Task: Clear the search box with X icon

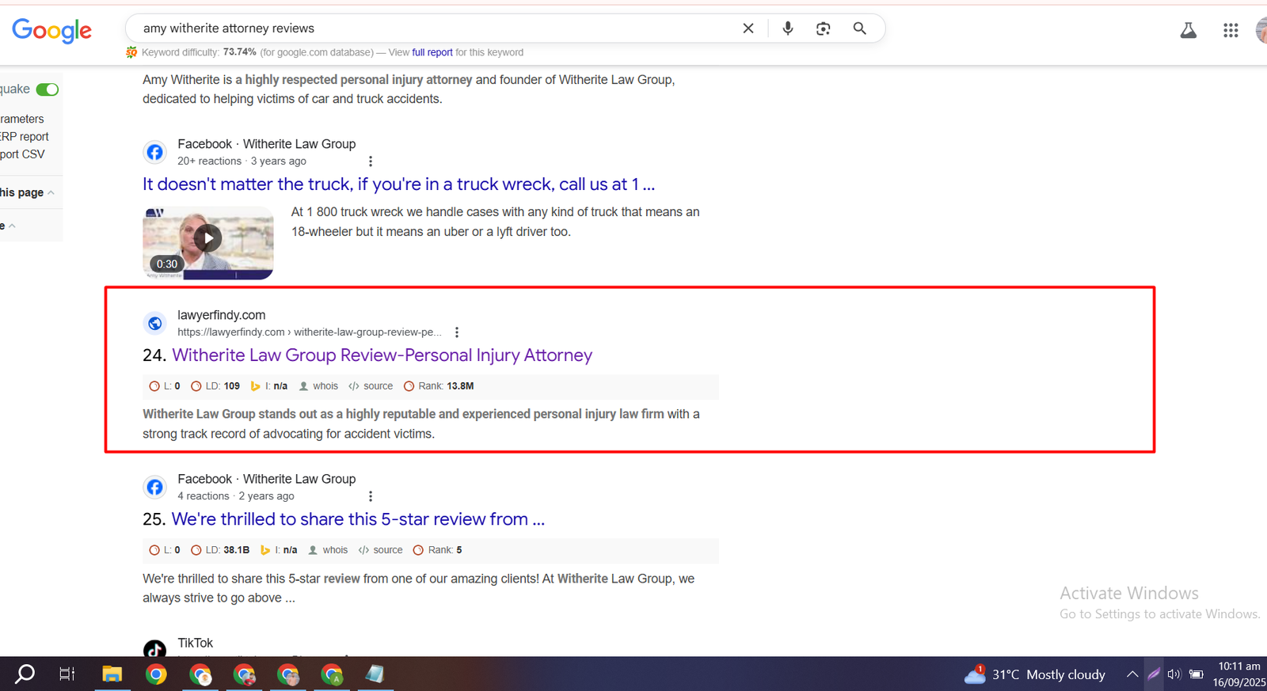Action: tap(748, 28)
